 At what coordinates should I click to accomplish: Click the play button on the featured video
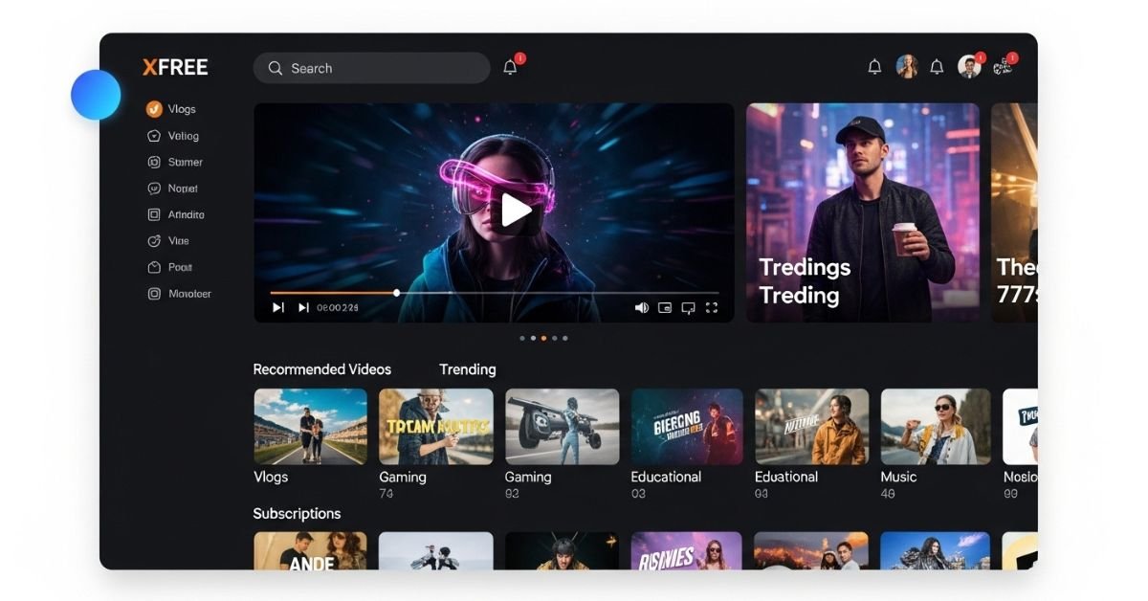(x=517, y=211)
